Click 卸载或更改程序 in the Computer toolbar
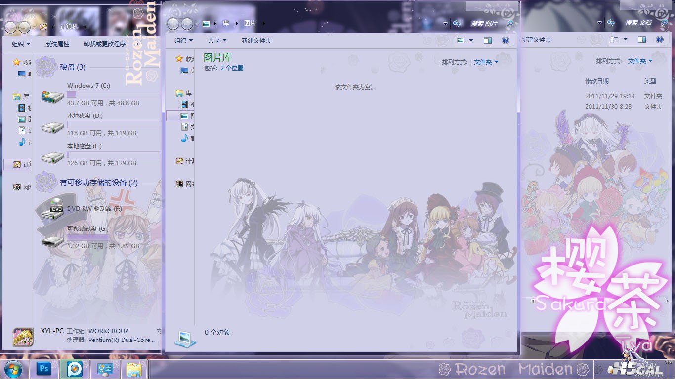The height and width of the screenshot is (379, 675). click(x=104, y=44)
